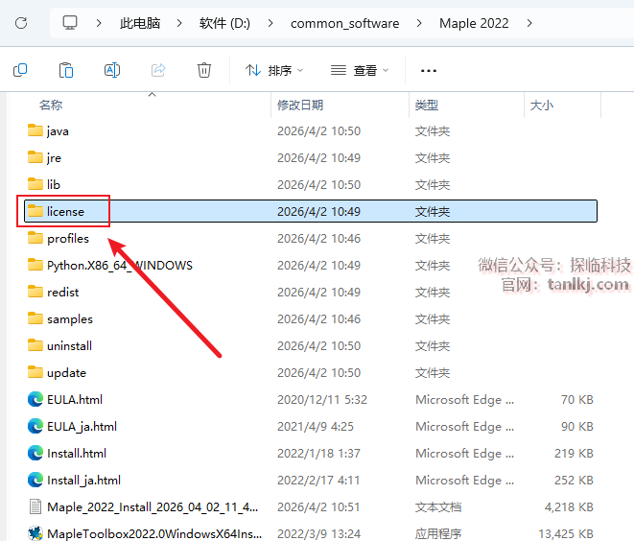
Task: Sort by 名称 column header
Action: tap(51, 106)
